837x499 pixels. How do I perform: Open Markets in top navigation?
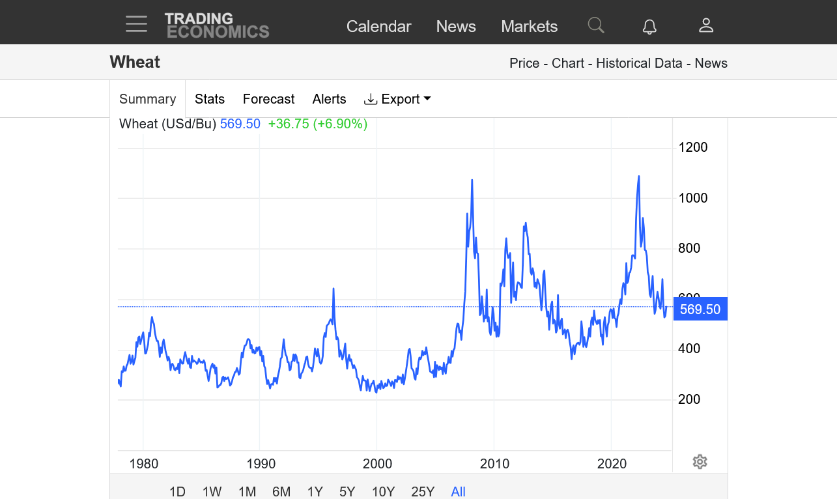tap(529, 26)
